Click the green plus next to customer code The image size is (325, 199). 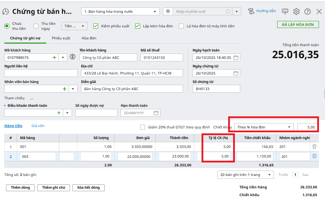coord(54,57)
